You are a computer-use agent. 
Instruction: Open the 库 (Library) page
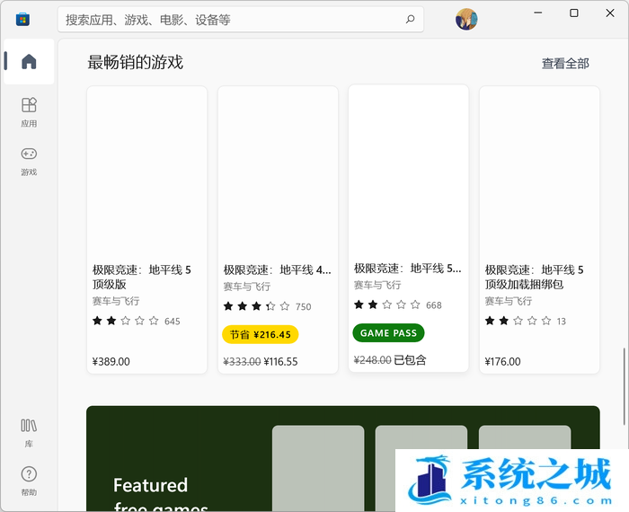click(29, 431)
